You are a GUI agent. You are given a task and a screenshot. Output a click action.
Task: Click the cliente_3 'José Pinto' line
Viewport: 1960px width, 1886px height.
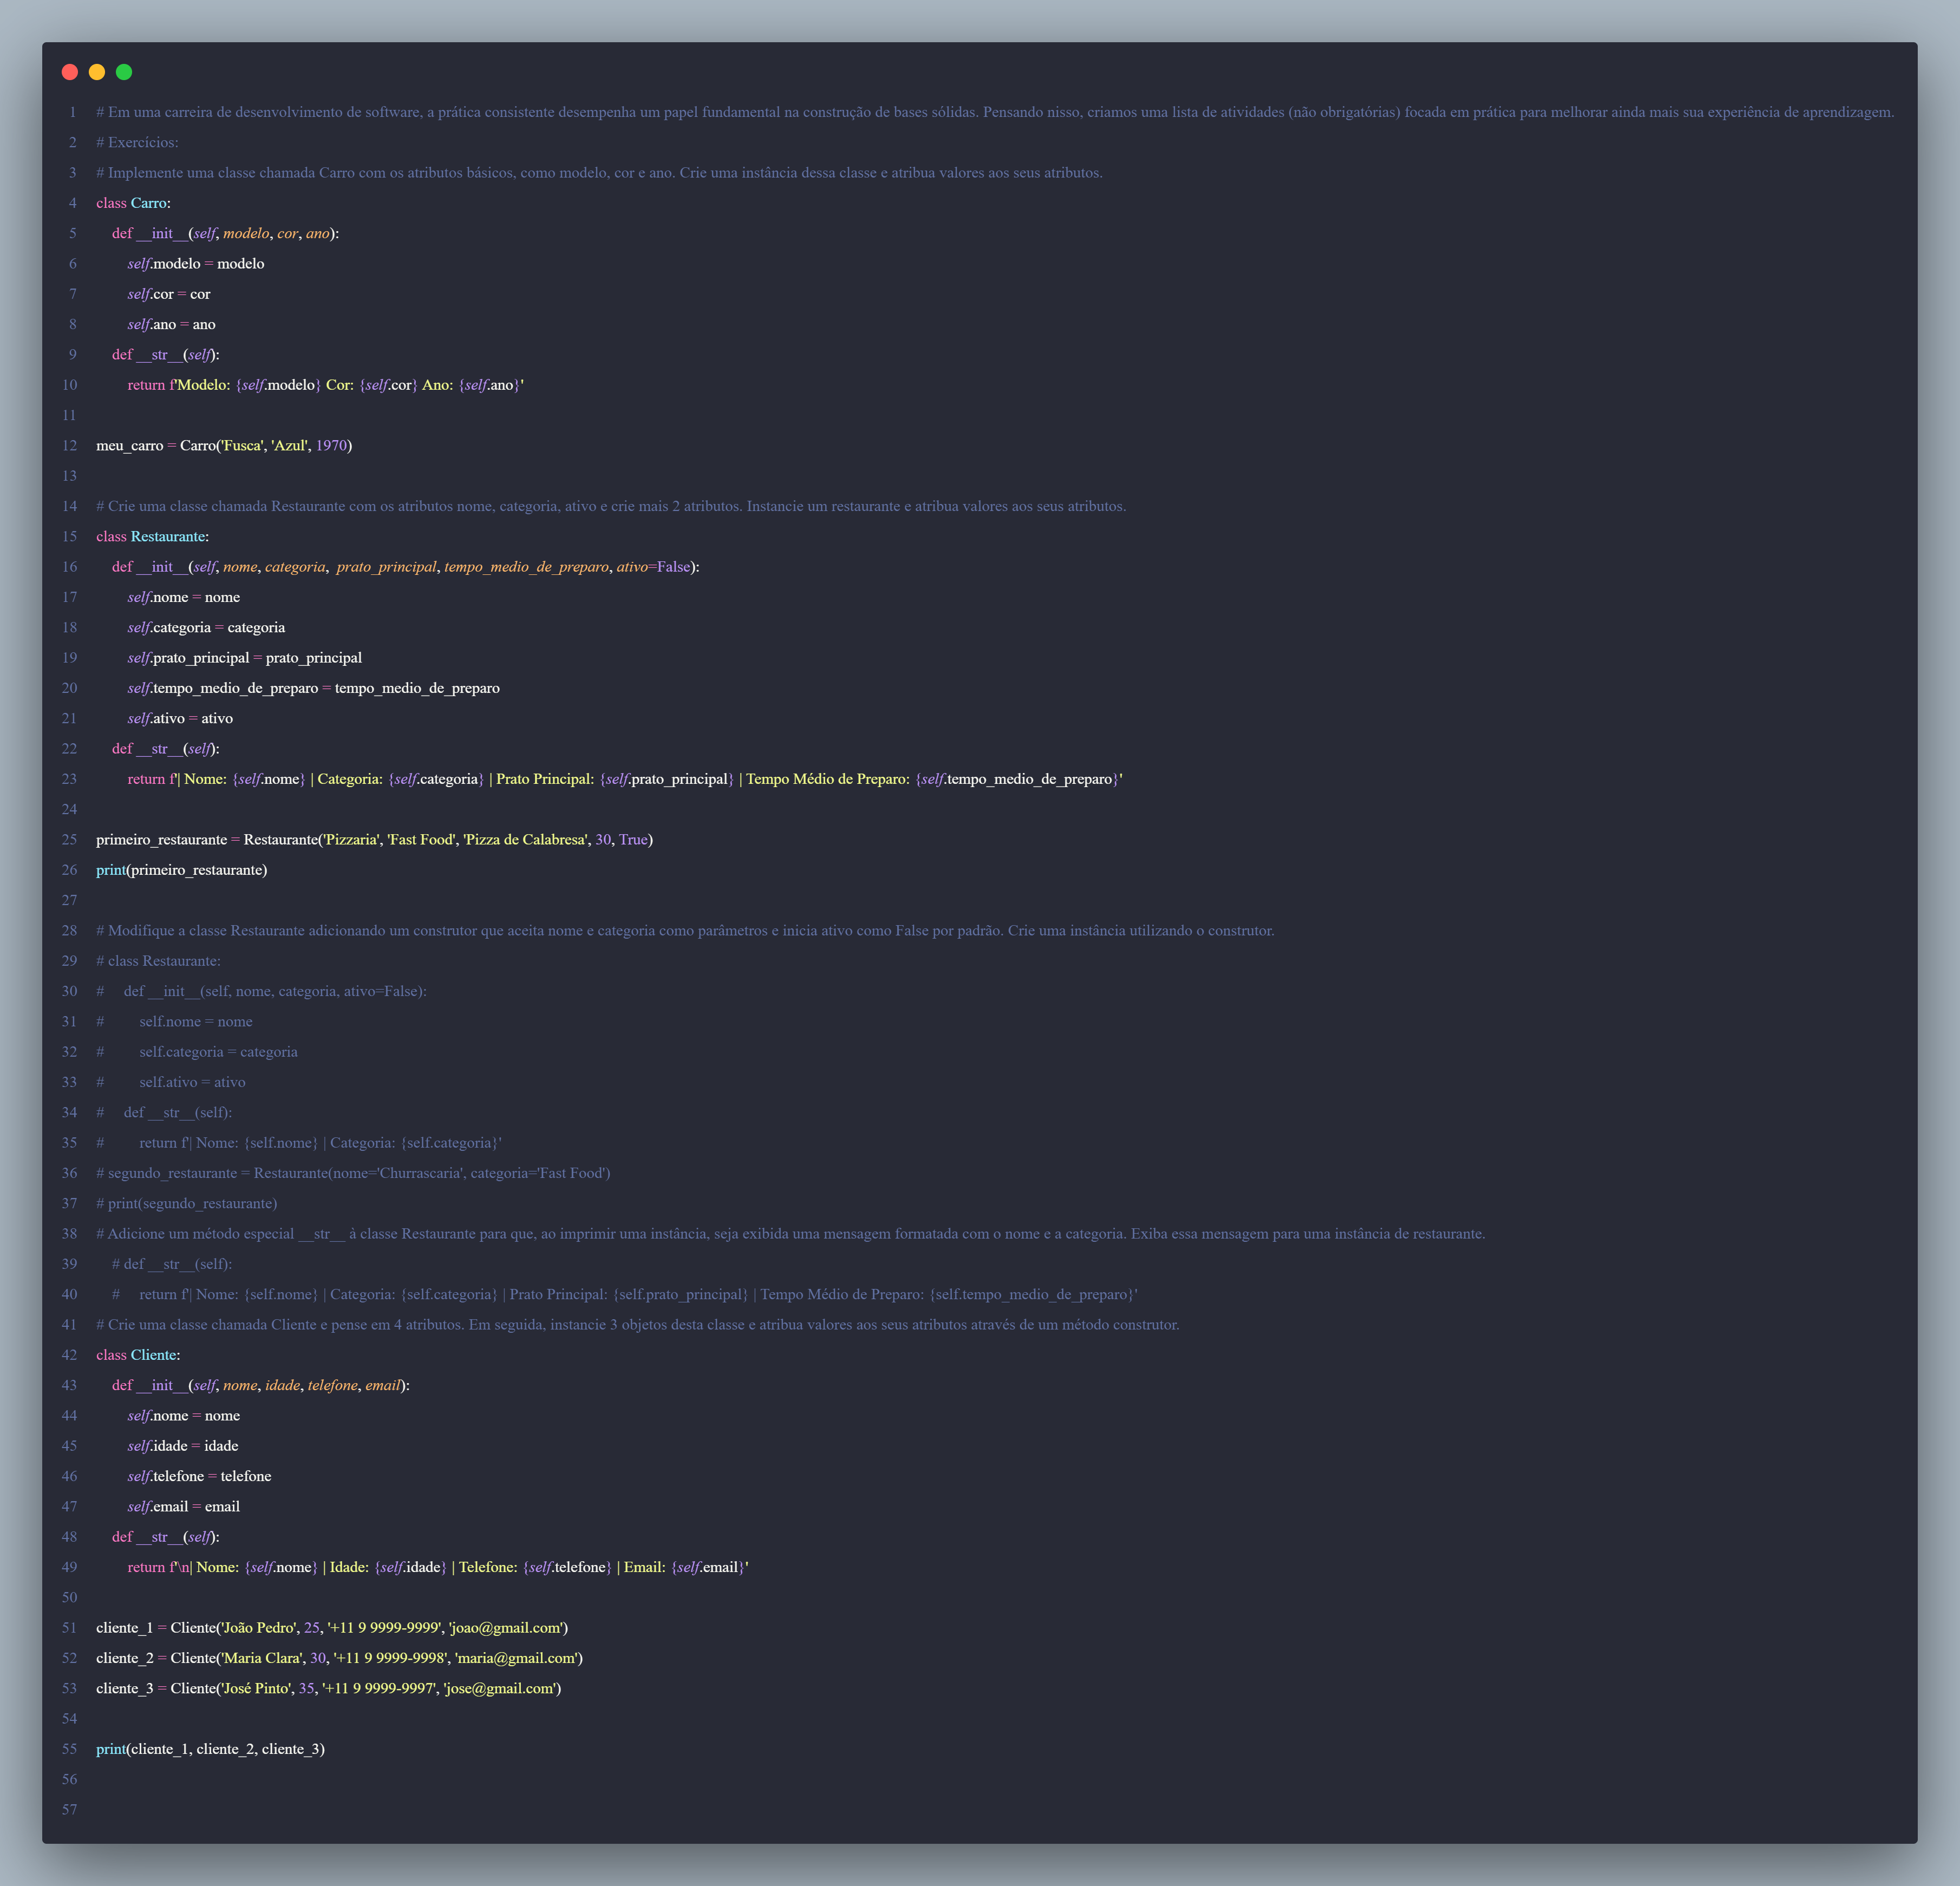click(328, 1688)
